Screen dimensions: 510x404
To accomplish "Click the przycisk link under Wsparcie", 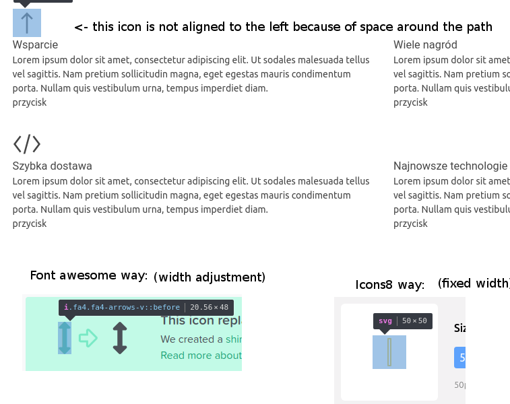I will (30, 102).
